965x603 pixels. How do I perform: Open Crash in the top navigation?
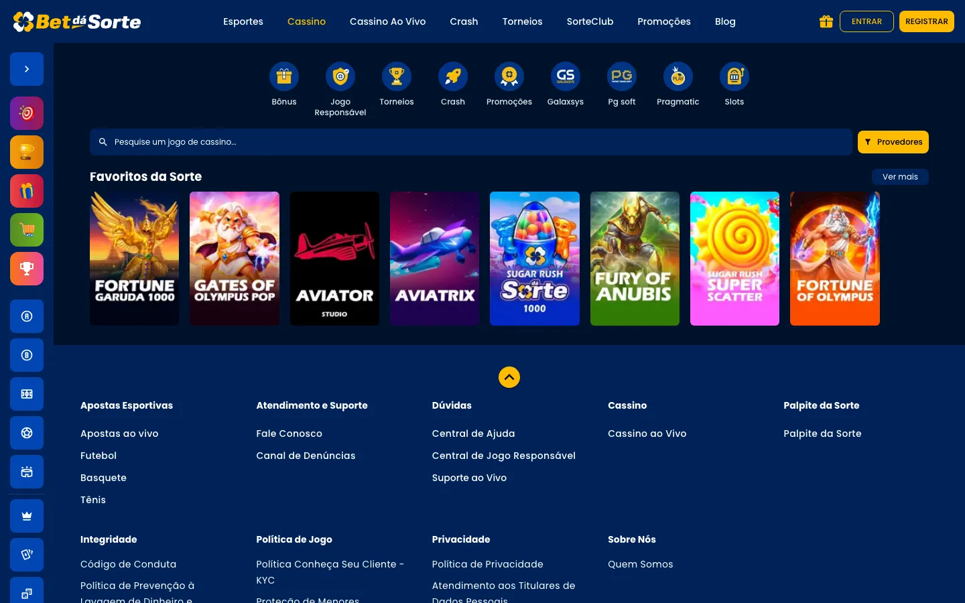tap(464, 21)
